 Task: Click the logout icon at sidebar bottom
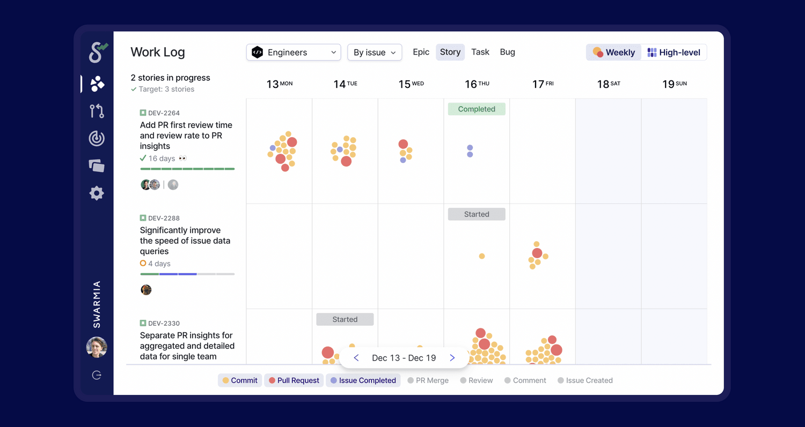(97, 375)
